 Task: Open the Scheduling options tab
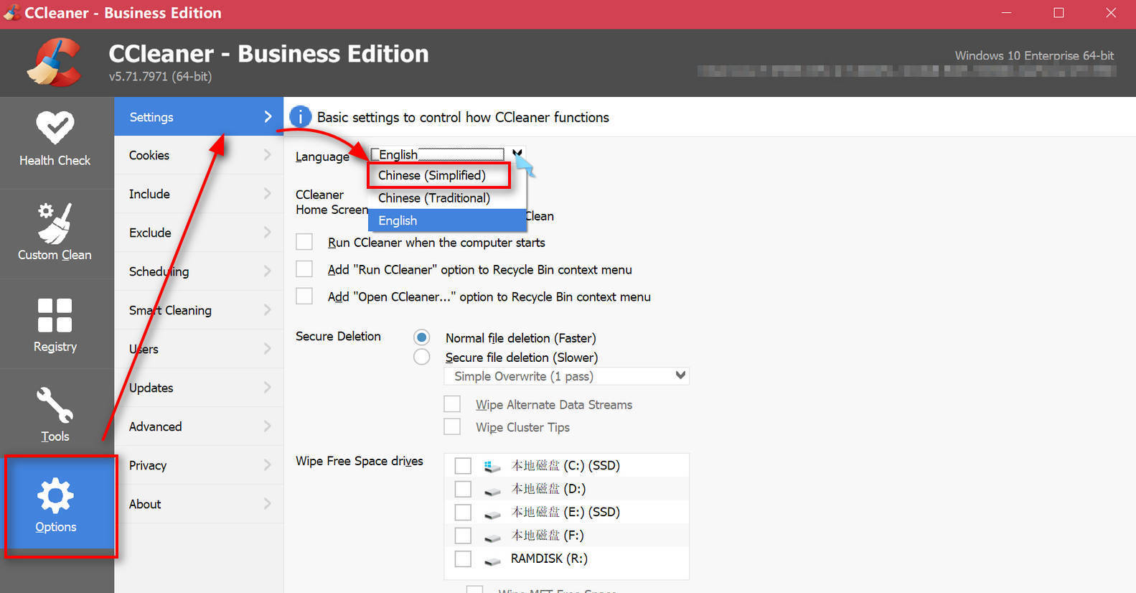pyautogui.click(x=199, y=271)
